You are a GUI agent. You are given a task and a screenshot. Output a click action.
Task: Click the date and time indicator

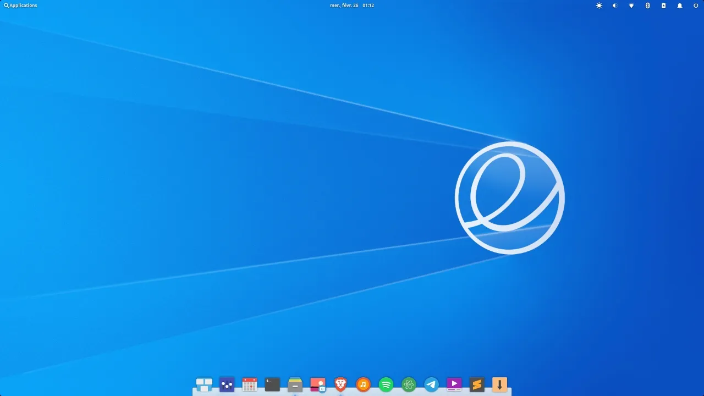click(x=352, y=5)
